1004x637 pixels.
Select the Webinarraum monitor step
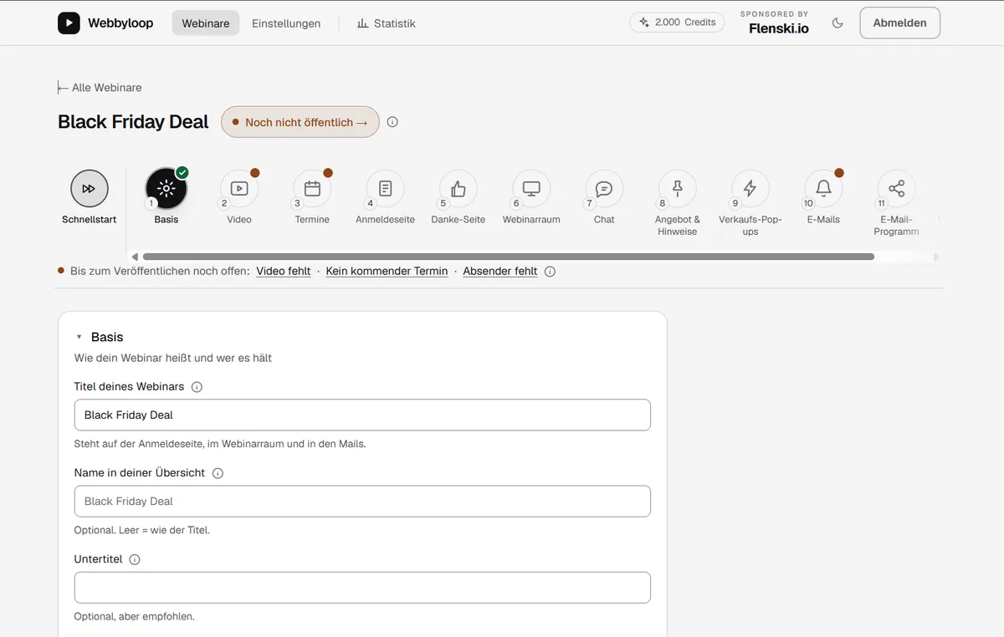531,189
